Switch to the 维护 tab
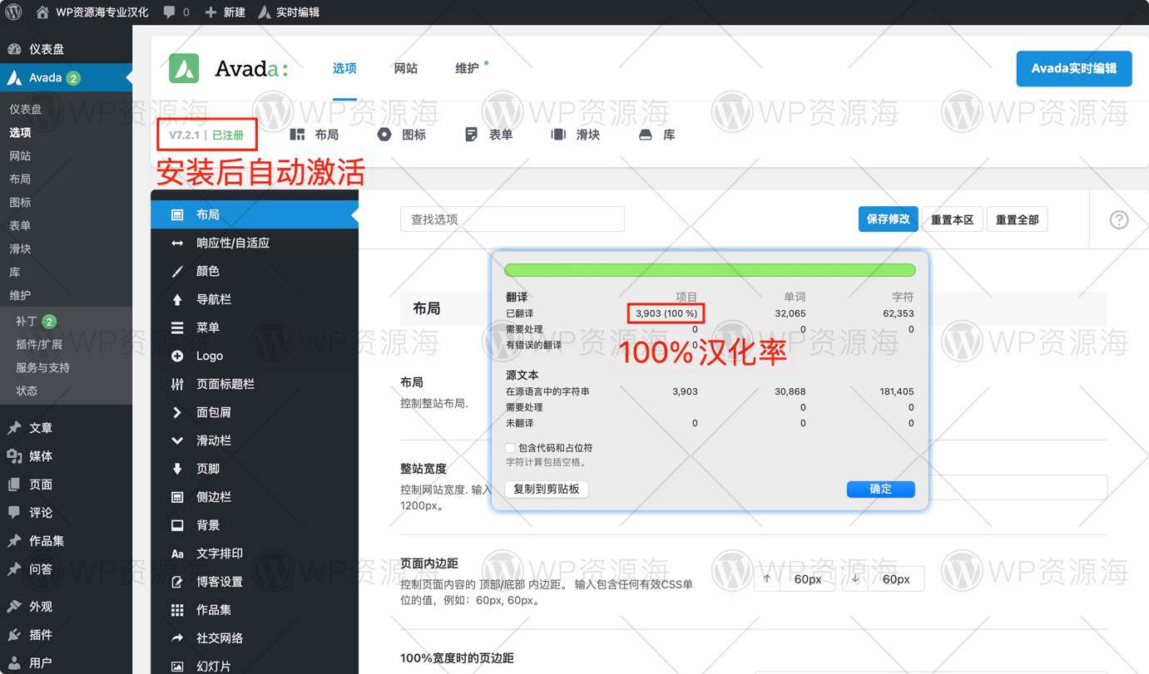Viewport: 1149px width, 674px height. 468,68
